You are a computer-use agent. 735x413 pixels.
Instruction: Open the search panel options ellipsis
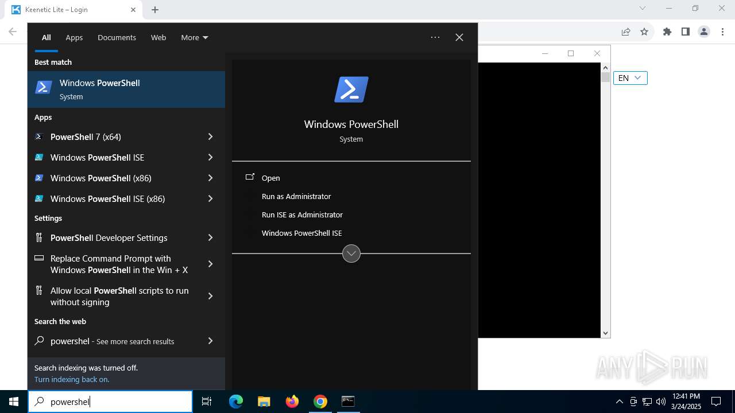(435, 37)
